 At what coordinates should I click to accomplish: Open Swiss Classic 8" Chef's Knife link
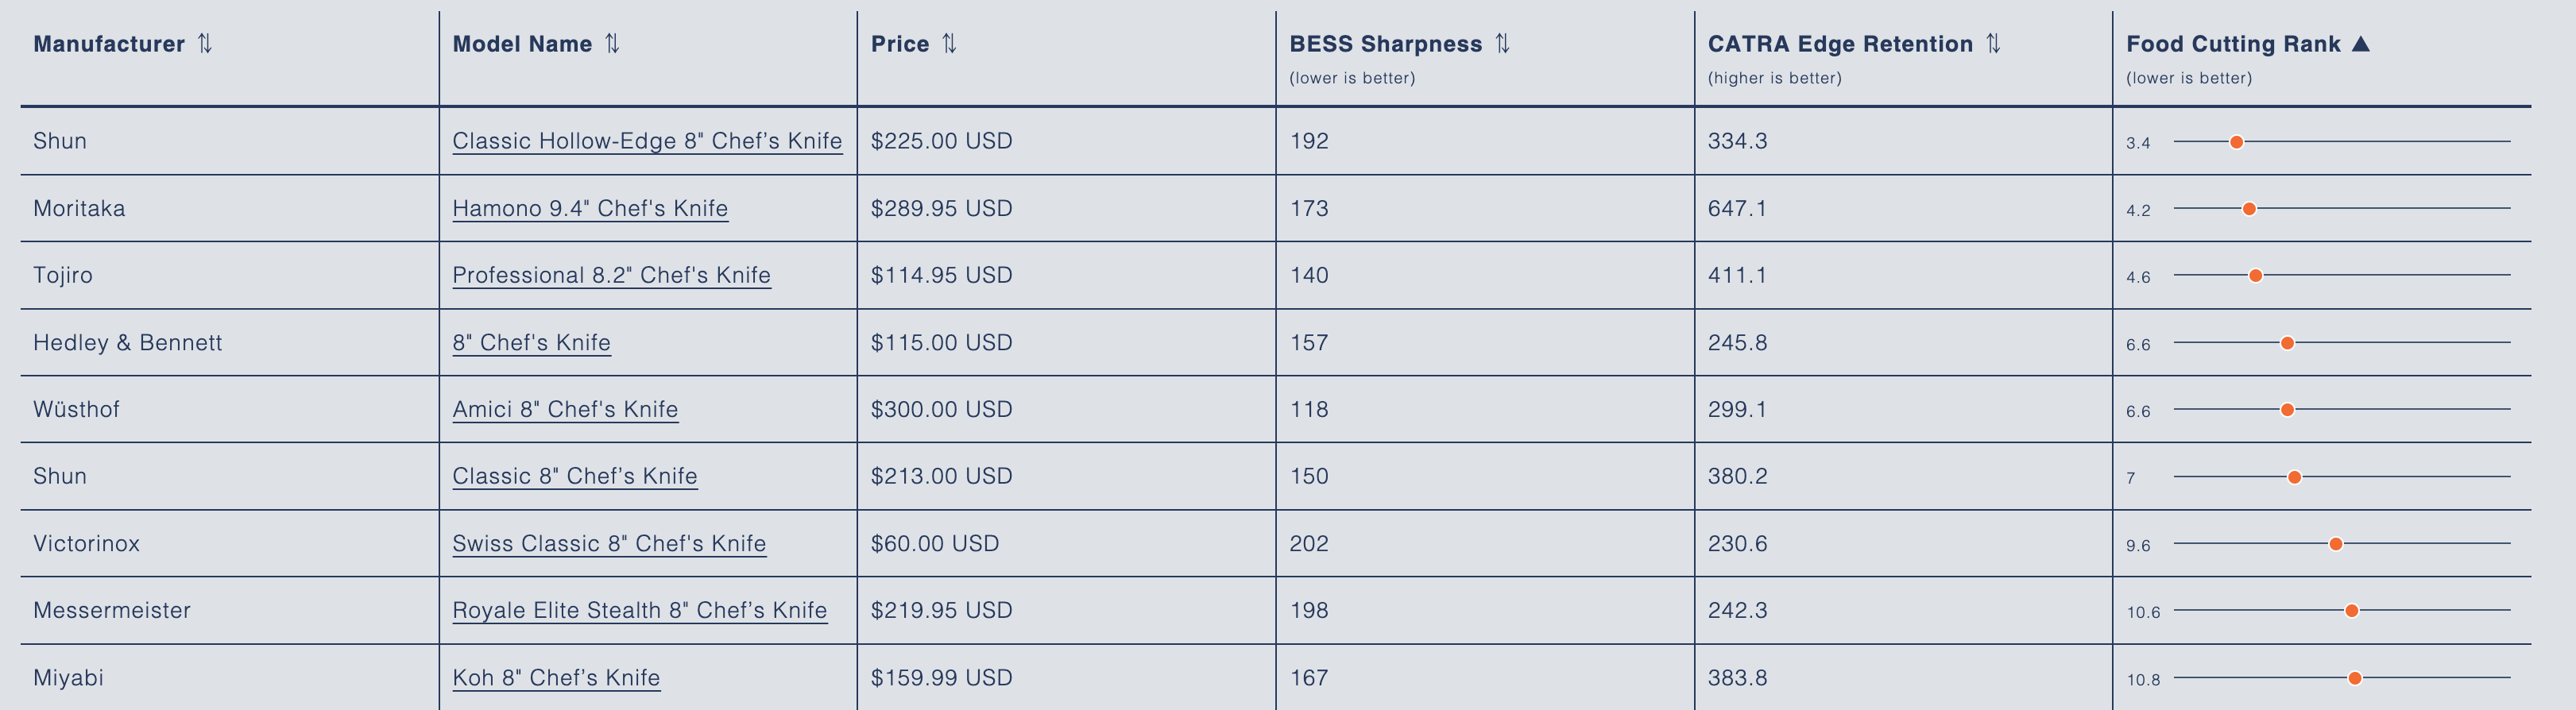[x=609, y=543]
